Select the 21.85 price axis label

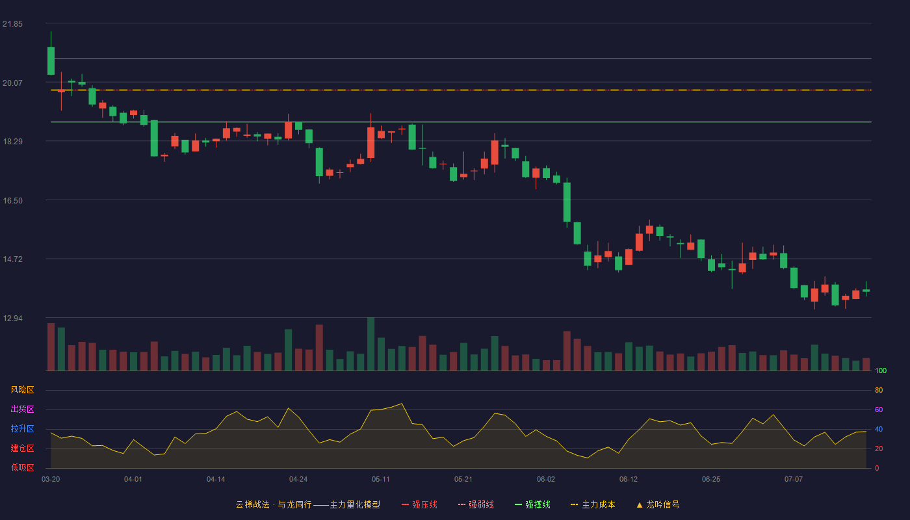(x=12, y=24)
